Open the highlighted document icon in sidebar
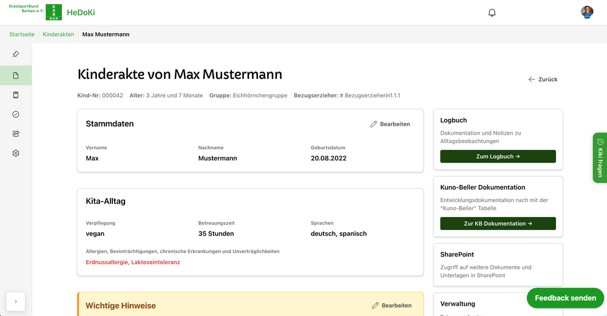 (16, 75)
